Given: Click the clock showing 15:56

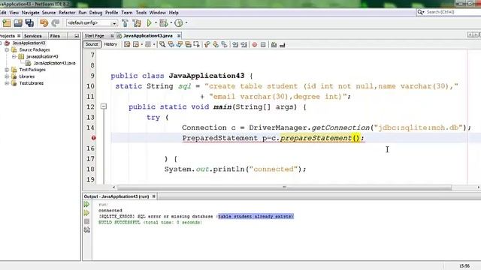Looking at the screenshot, I should 464,266.
